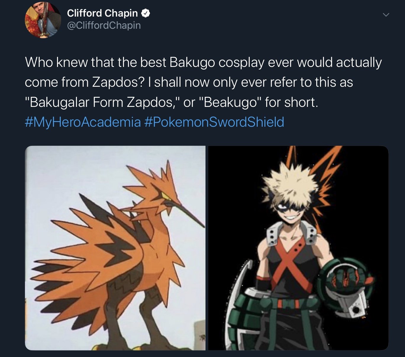The image size is (405, 357).
Task: Follow the #MyHeroAcademia hashtag
Action: pos(83,122)
